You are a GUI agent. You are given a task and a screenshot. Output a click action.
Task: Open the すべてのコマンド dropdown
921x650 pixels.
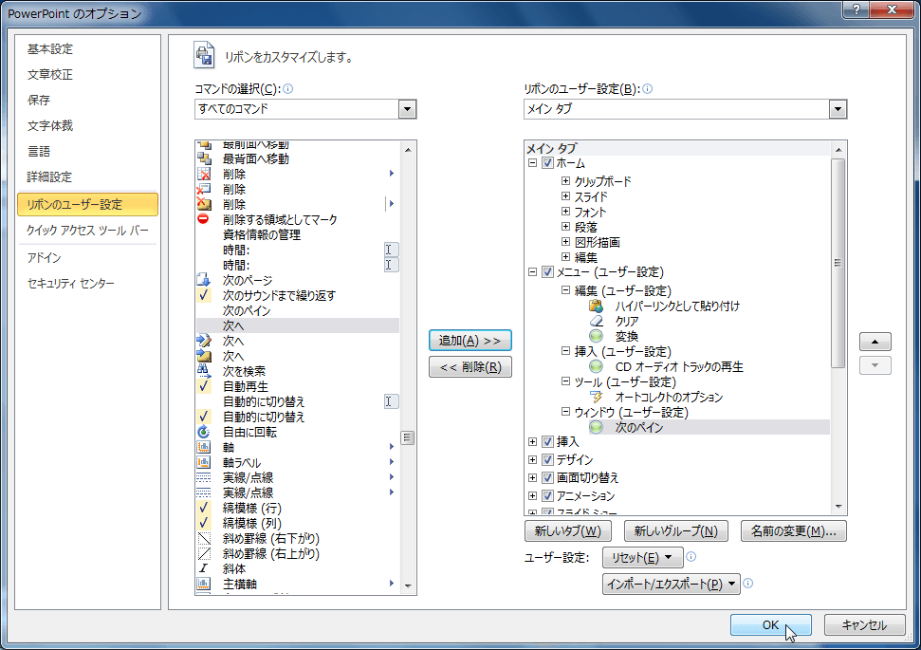[x=407, y=109]
